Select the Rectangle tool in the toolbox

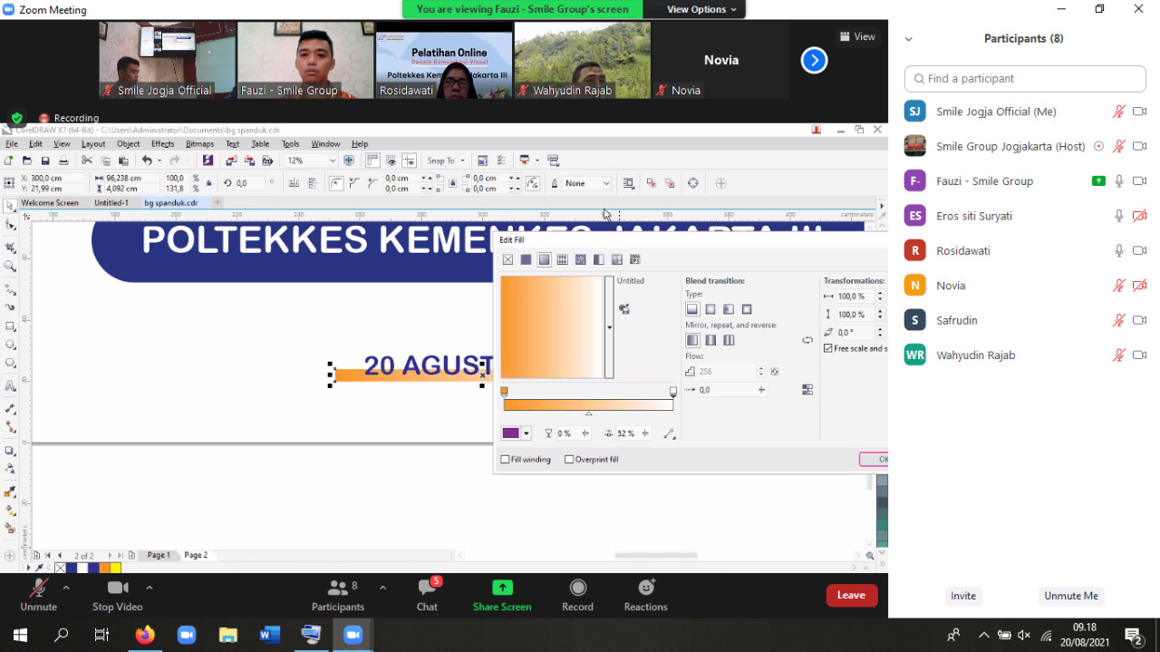pyautogui.click(x=11, y=326)
